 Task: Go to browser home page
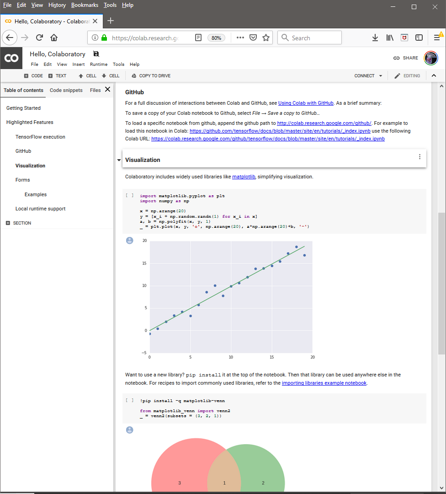pos(54,38)
